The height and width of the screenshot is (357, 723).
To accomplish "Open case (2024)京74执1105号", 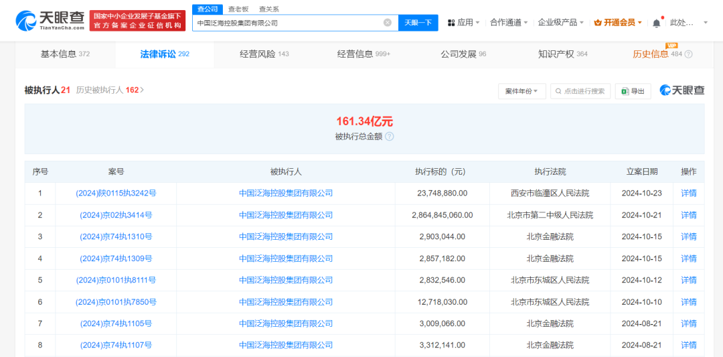I will [x=116, y=324].
